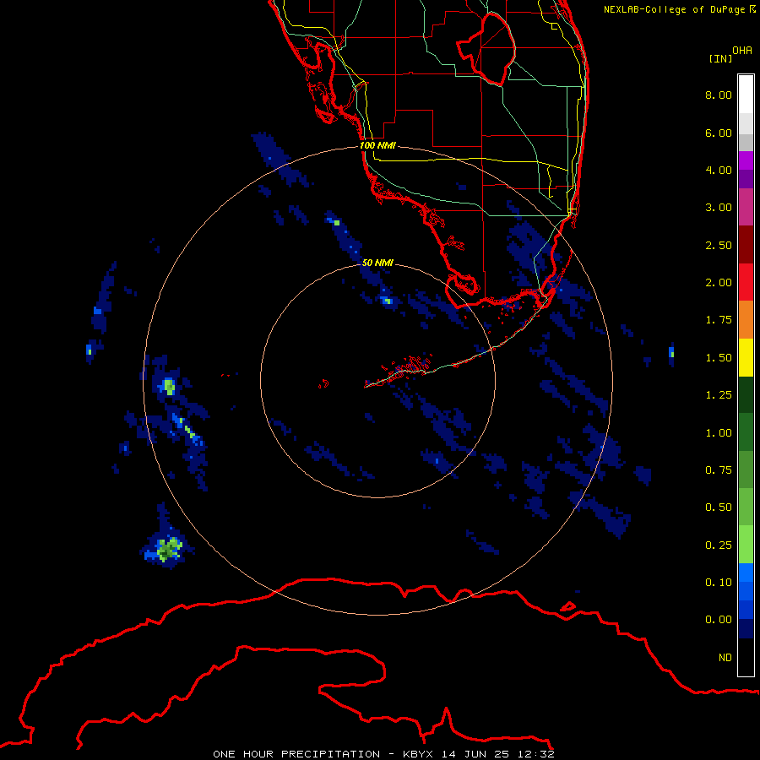Select the 0.10 legend value
The width and height of the screenshot is (760, 760).
[719, 583]
